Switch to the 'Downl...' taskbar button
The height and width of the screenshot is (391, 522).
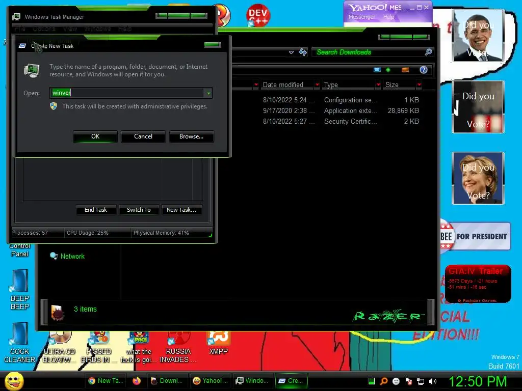tap(167, 381)
